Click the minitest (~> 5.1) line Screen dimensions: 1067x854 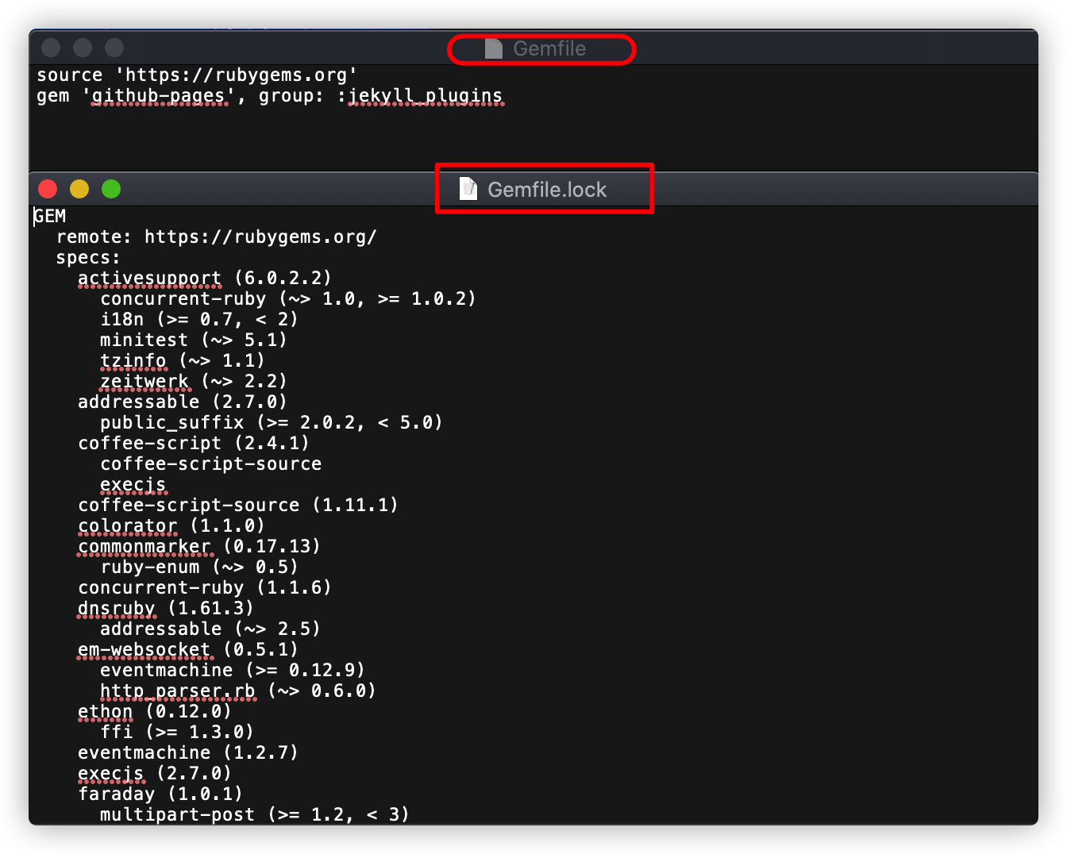(x=194, y=340)
